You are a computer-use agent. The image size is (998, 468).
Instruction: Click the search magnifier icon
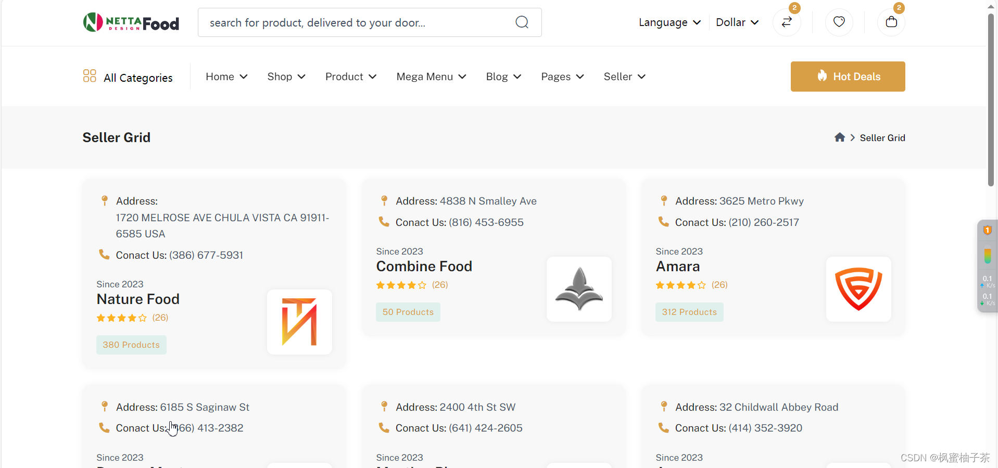[522, 22]
